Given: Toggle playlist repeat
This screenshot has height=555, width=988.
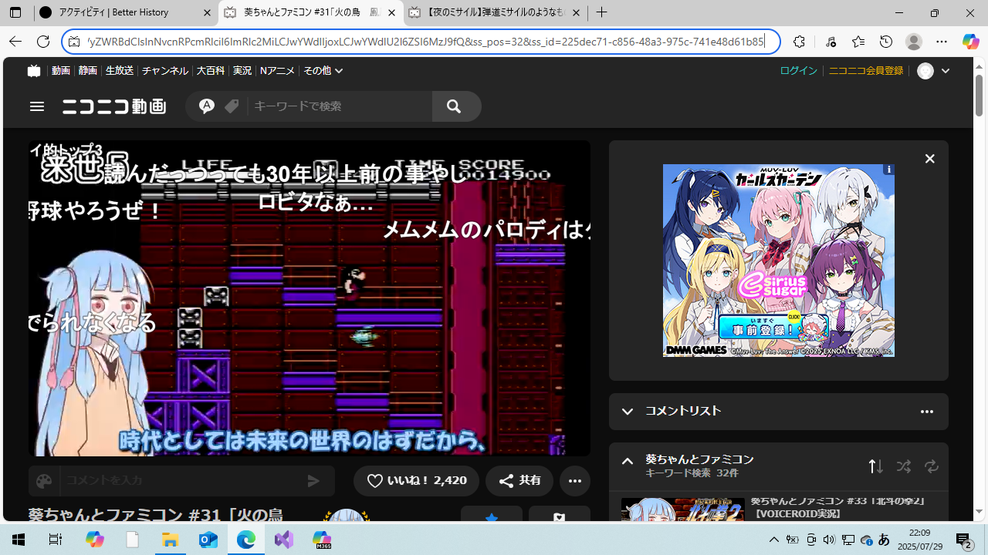Looking at the screenshot, I should point(932,466).
